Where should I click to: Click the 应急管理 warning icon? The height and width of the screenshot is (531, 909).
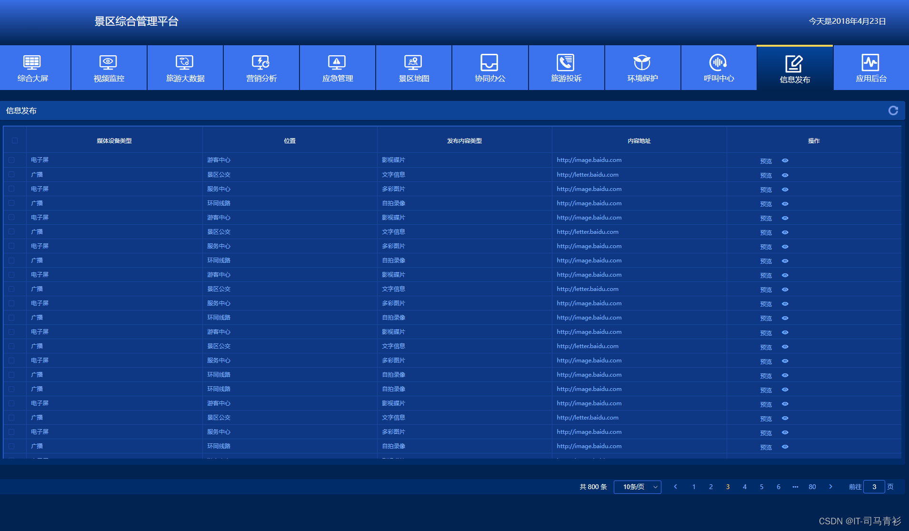(337, 61)
